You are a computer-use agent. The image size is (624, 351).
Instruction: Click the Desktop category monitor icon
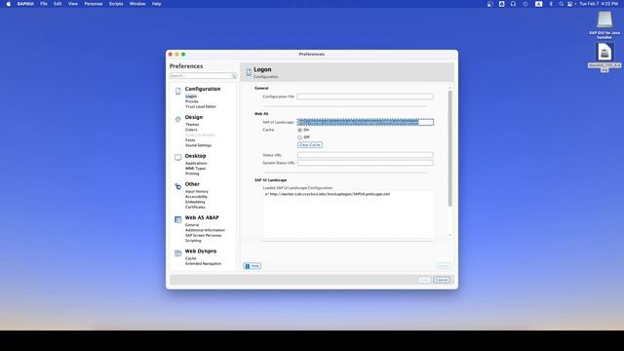(x=177, y=158)
